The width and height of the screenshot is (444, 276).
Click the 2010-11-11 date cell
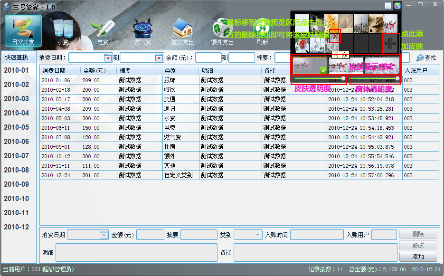pyautogui.click(x=60, y=166)
